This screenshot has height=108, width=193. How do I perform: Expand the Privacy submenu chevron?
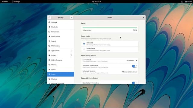click(72, 55)
